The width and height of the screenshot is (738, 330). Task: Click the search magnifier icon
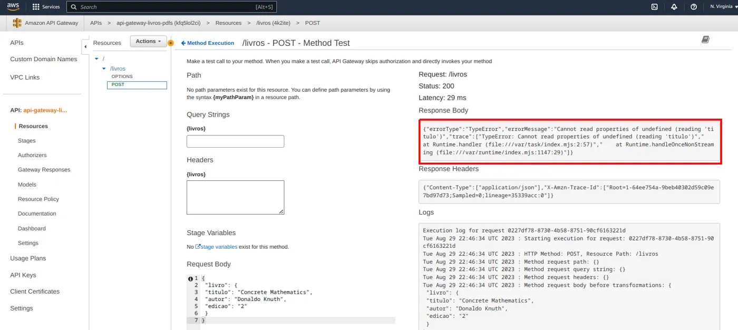74,7
